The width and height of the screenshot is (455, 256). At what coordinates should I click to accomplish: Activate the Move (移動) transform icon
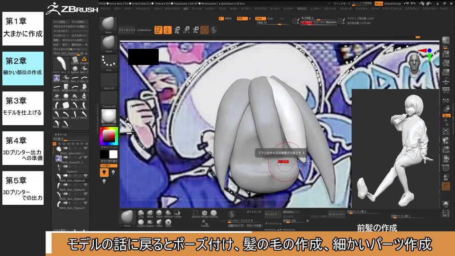click(x=177, y=30)
